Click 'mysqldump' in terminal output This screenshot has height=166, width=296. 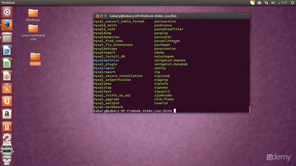(103, 33)
